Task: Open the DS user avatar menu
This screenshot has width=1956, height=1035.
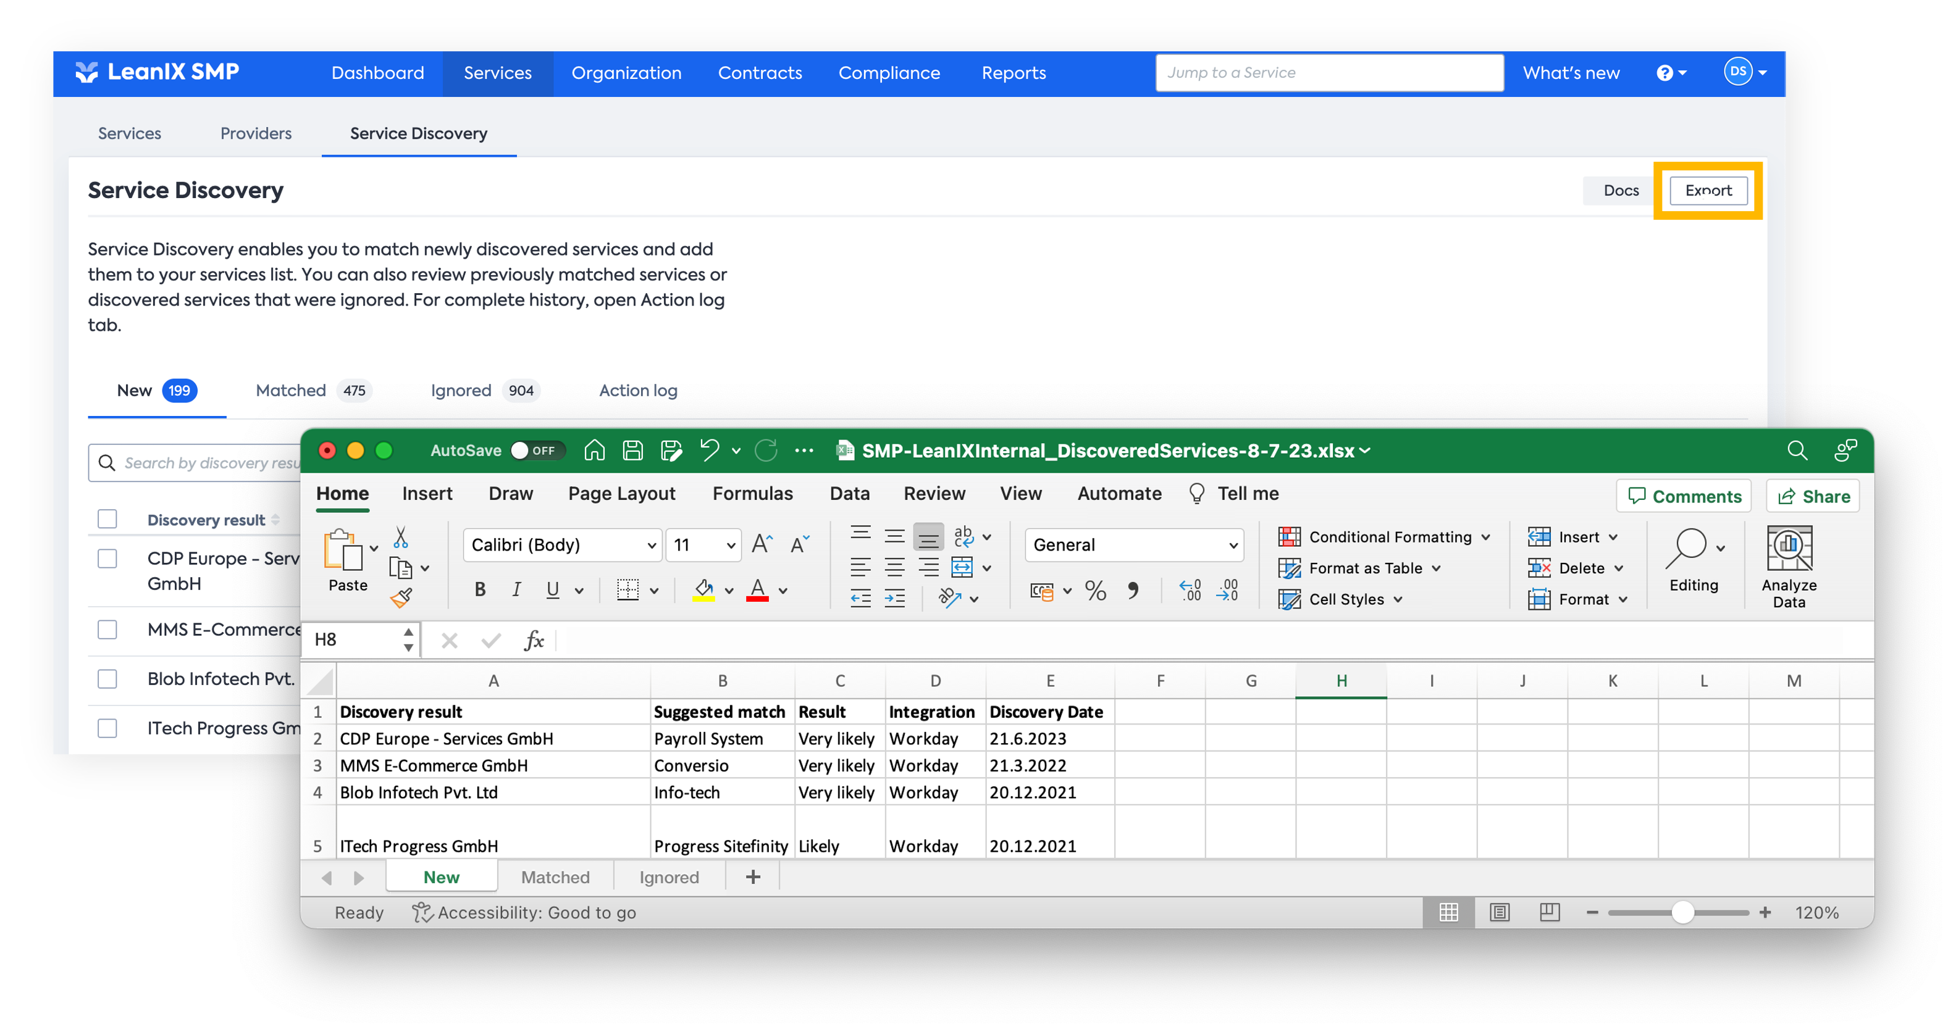Action: [x=1745, y=72]
